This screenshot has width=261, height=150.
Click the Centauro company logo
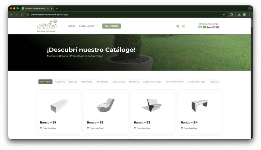coord(47,26)
